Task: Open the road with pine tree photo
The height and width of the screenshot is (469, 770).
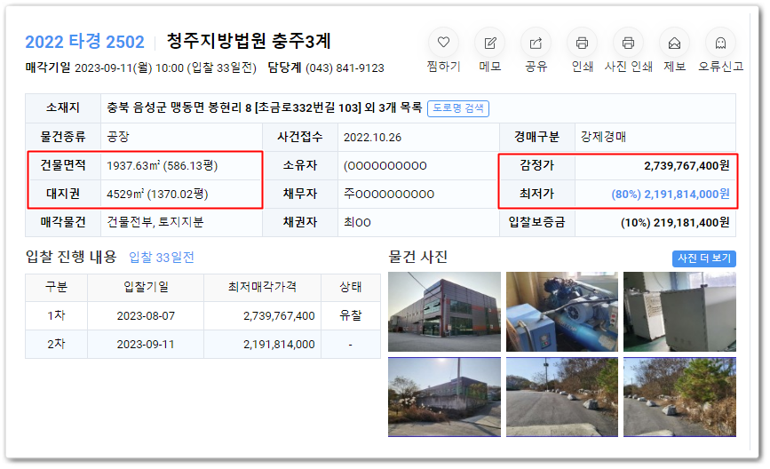Action: 679,397
